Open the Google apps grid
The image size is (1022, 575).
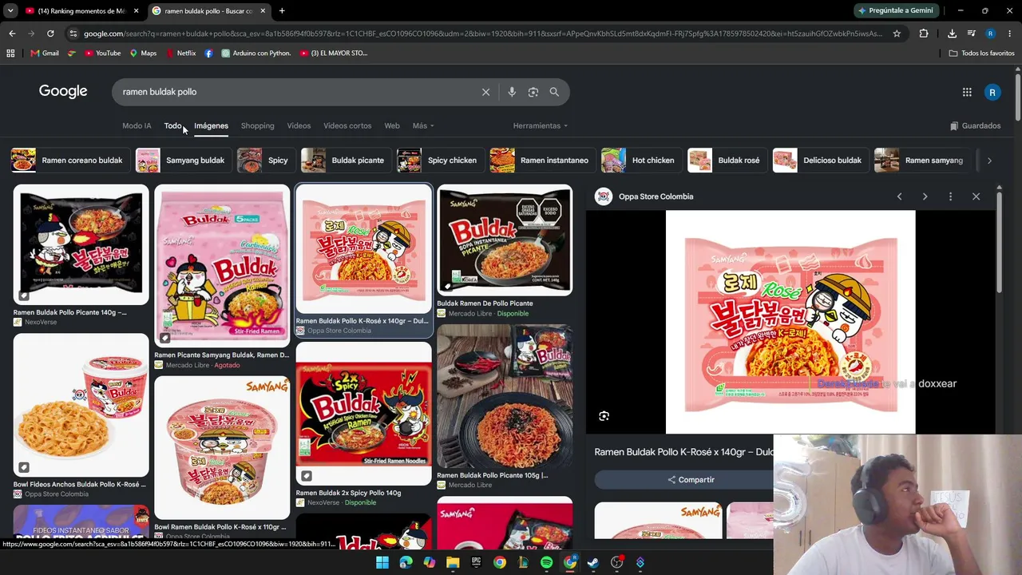967,92
